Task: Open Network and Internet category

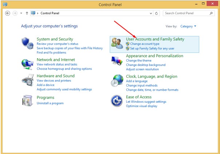Action: click(x=56, y=60)
